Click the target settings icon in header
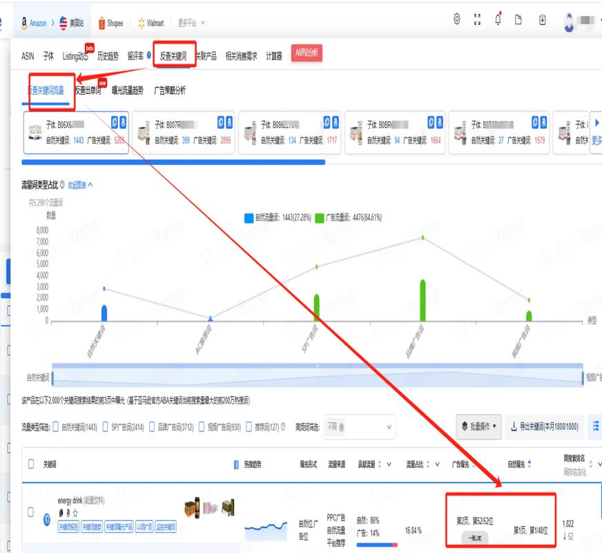The height and width of the screenshot is (553, 602). [x=456, y=20]
